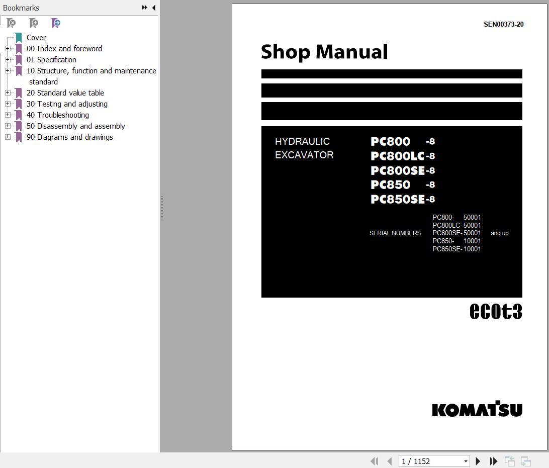Image resolution: width=549 pixels, height=468 pixels.
Task: Collapse the Bookmarks panel arrow
Action: coord(154,8)
